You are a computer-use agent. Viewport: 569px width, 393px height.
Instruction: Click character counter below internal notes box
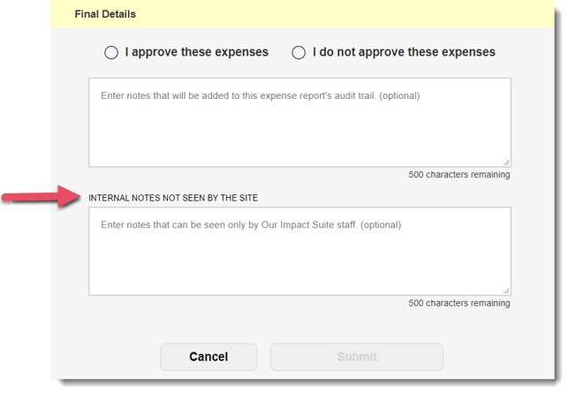[459, 304]
